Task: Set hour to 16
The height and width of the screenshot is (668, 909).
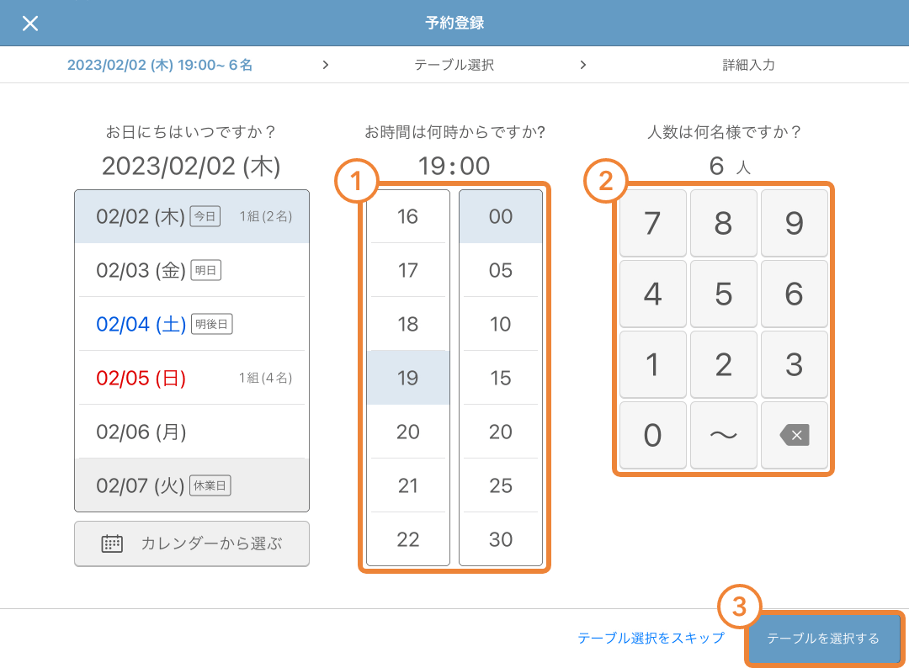Action: point(408,217)
